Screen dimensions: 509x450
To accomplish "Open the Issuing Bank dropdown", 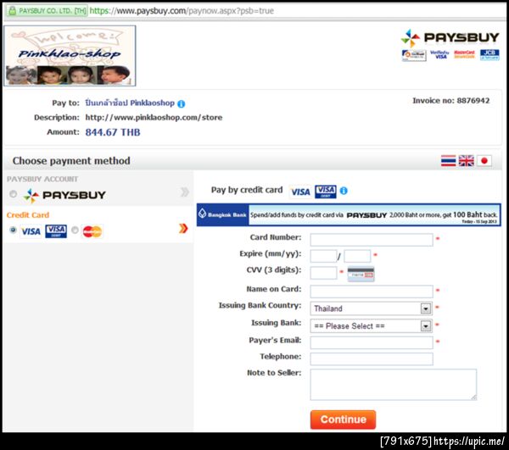I will click(371, 325).
